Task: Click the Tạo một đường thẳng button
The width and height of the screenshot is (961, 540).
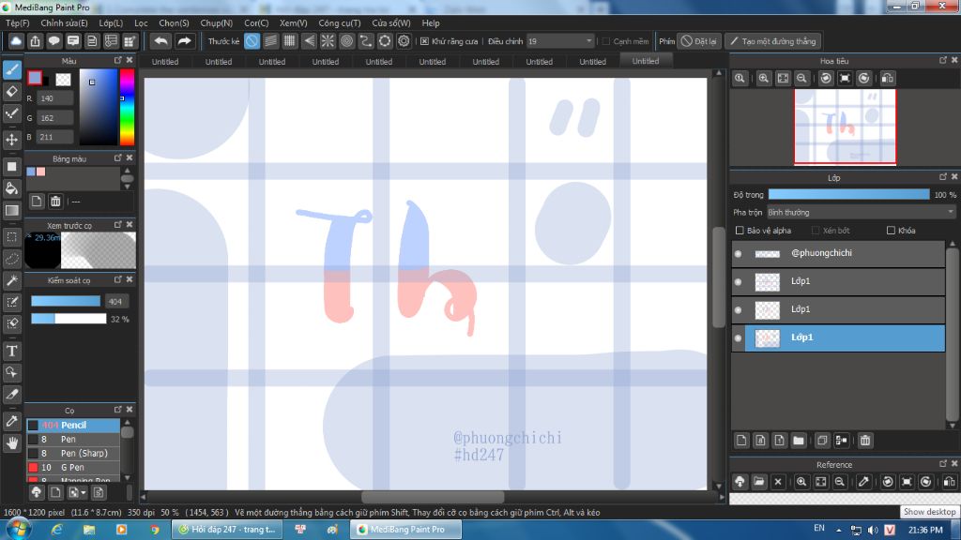Action: click(773, 41)
